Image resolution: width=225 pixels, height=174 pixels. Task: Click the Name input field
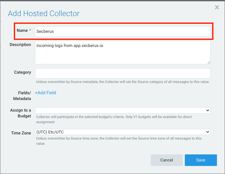pos(123,32)
